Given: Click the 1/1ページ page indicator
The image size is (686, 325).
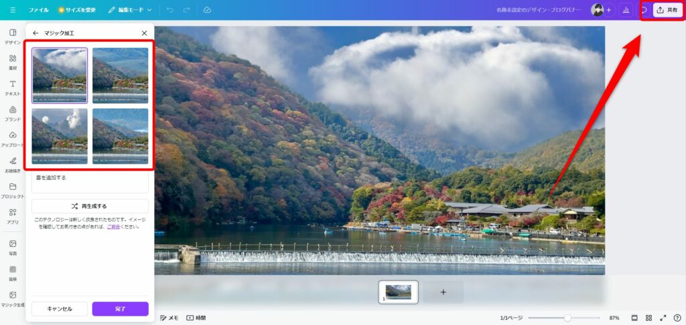Looking at the screenshot, I should (x=511, y=318).
